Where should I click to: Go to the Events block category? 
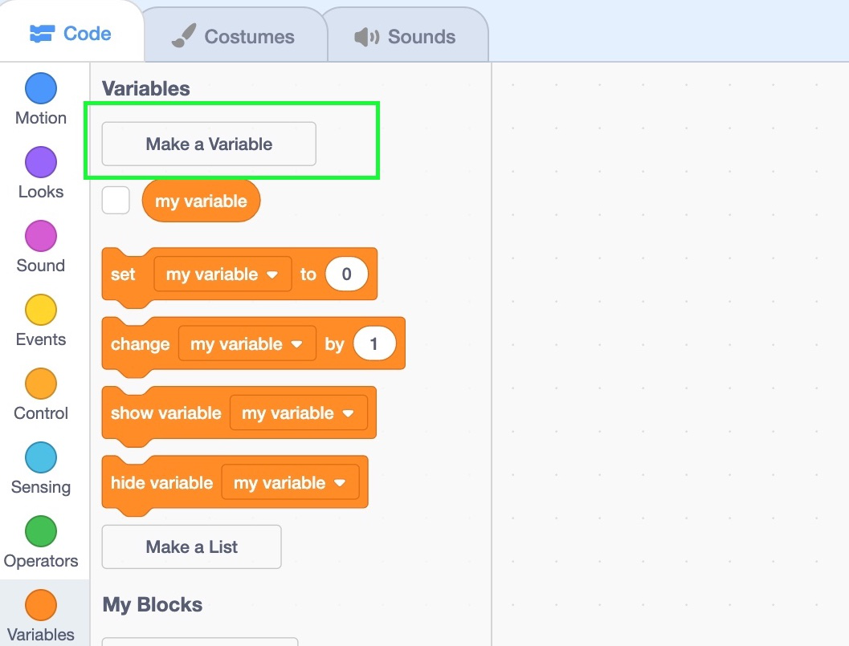pos(41,311)
